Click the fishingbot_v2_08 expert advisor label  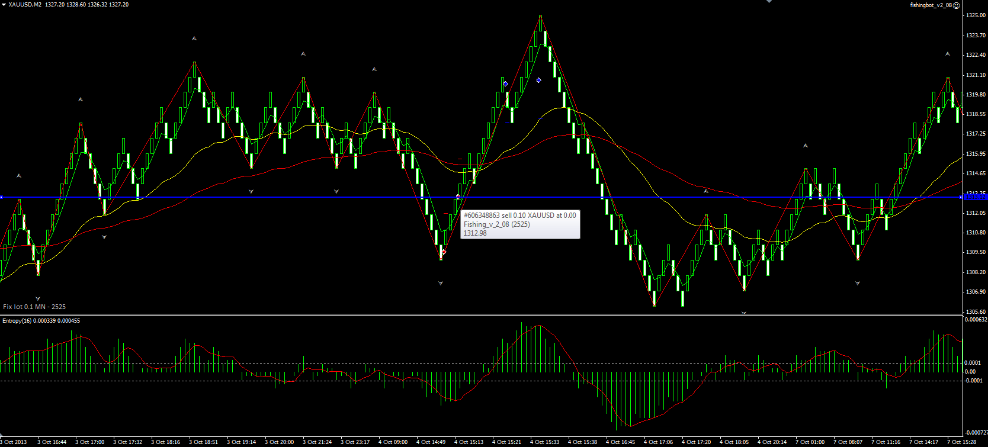click(x=931, y=5)
